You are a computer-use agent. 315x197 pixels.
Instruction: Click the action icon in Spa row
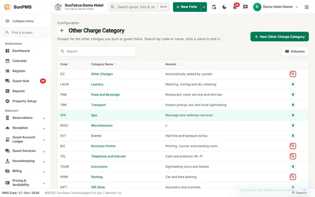coord(293,115)
